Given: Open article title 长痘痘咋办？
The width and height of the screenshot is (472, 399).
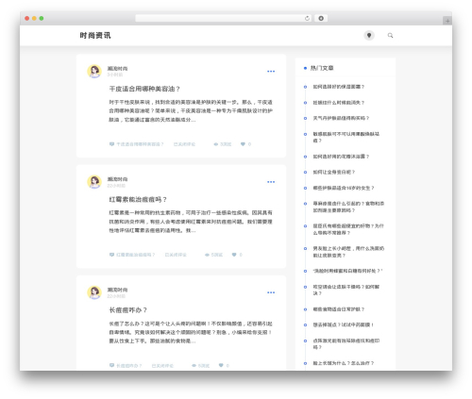Looking at the screenshot, I should pos(128,310).
